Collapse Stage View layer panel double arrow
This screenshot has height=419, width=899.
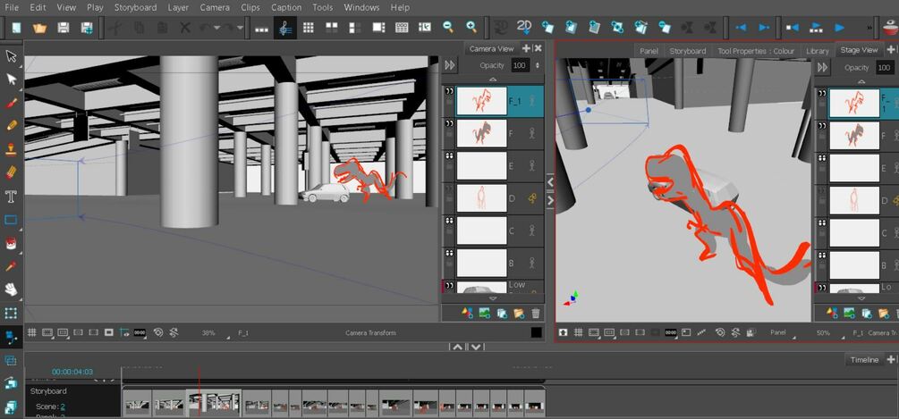823,68
